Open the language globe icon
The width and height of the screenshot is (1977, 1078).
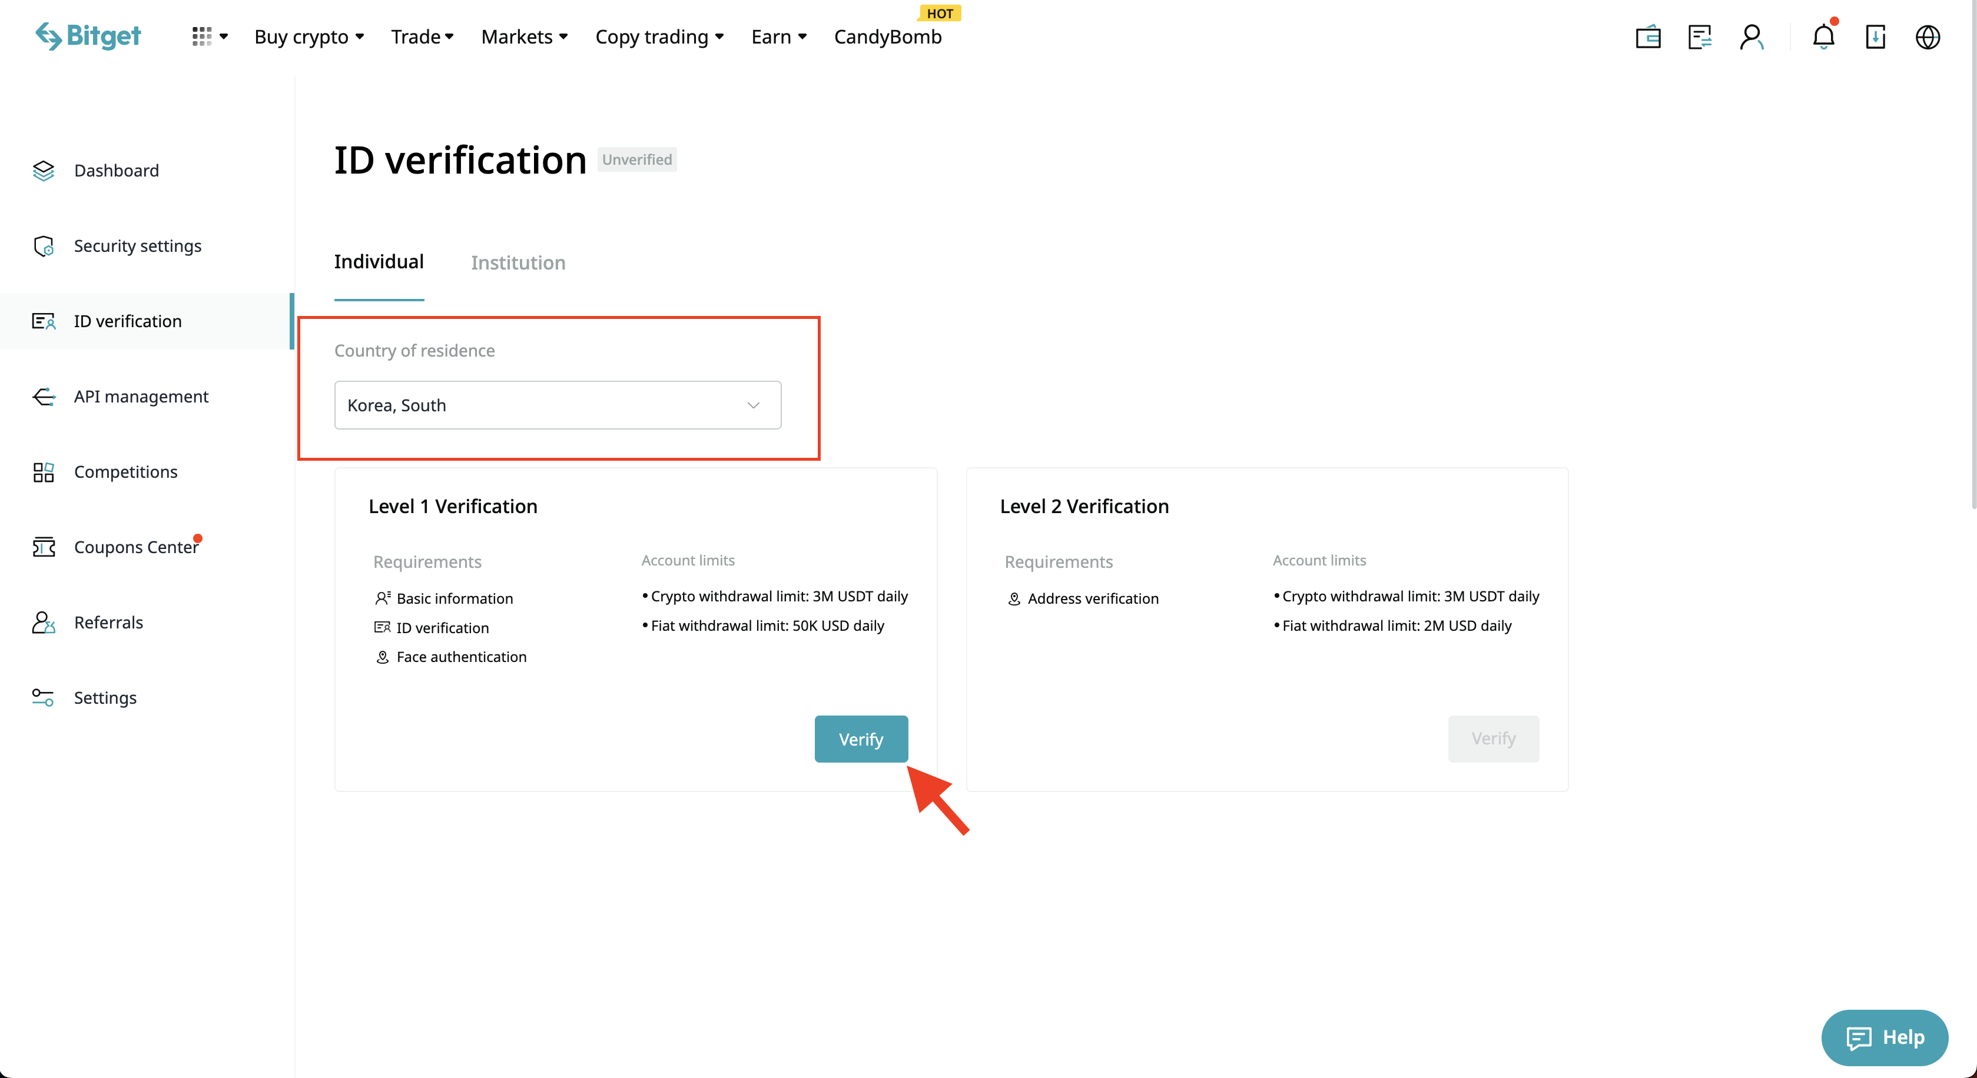(x=1927, y=37)
